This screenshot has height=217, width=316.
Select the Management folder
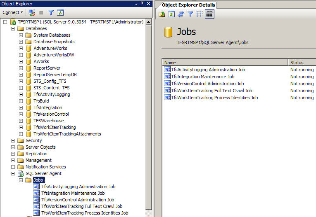tap(38, 160)
